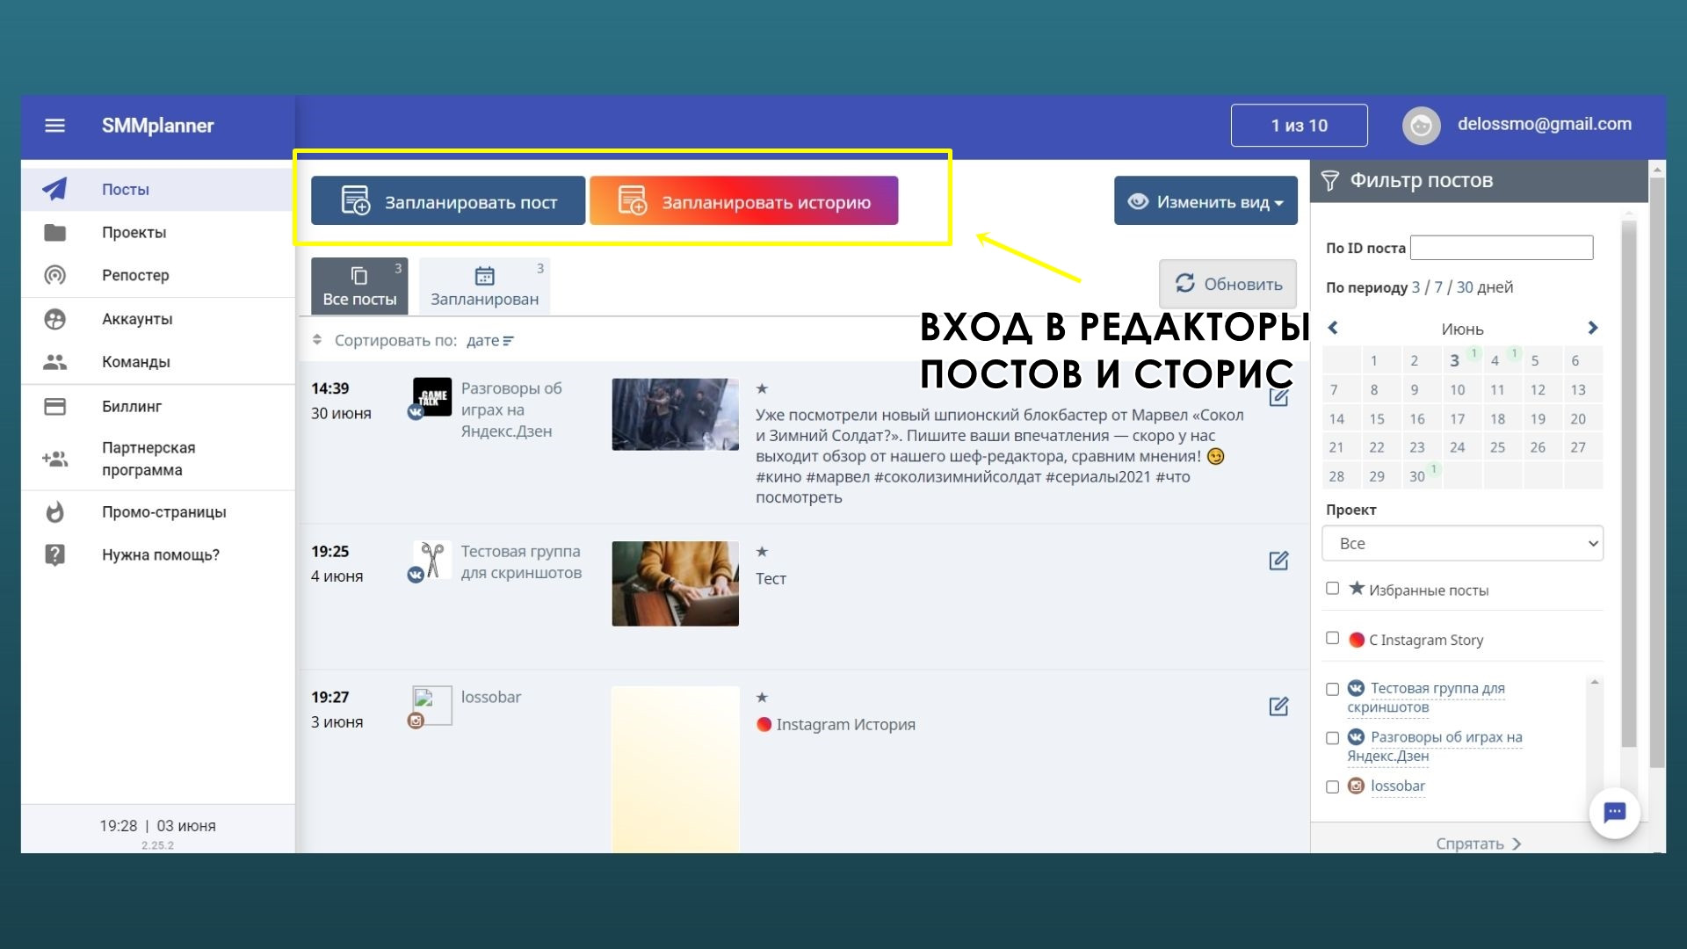Select 7 days period filter
This screenshot has height=949, width=1687.
pyautogui.click(x=1438, y=287)
